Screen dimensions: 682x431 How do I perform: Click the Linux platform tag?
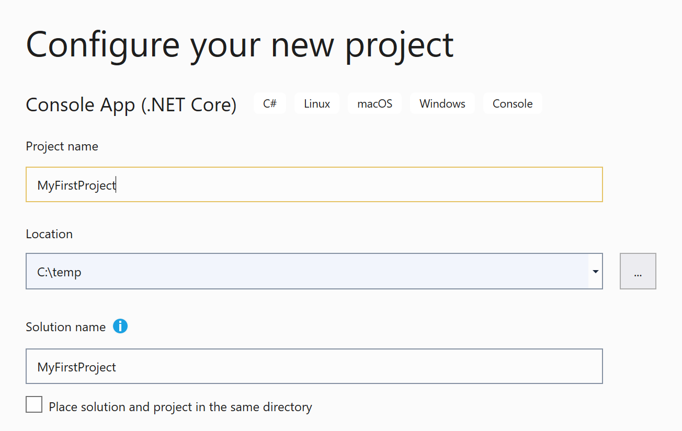pos(317,103)
